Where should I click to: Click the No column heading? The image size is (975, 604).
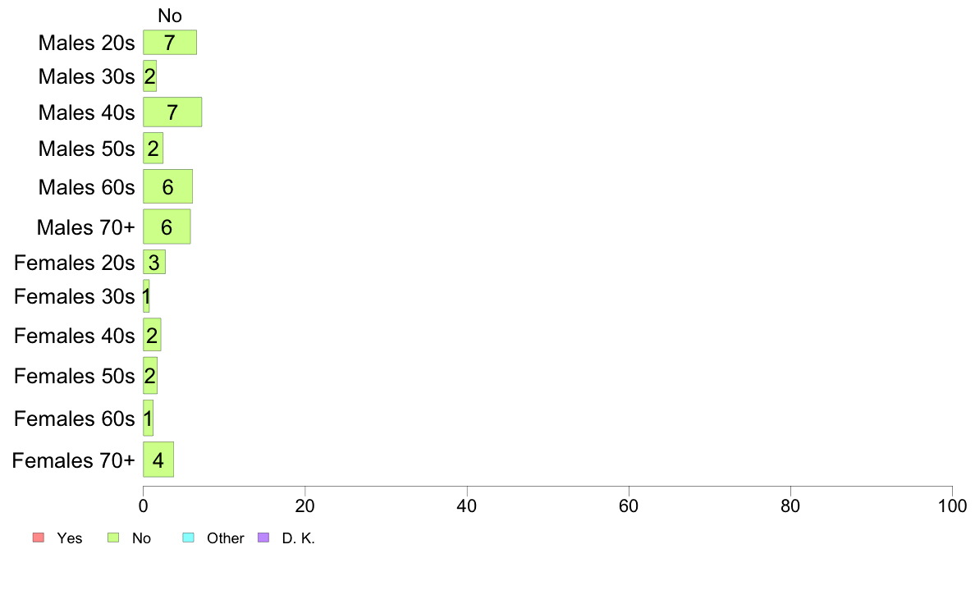pyautogui.click(x=170, y=16)
